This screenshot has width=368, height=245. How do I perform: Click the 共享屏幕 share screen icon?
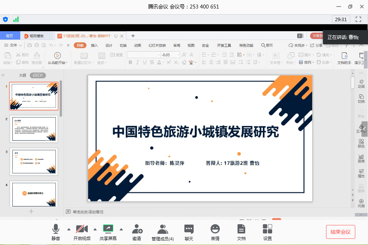click(108, 229)
